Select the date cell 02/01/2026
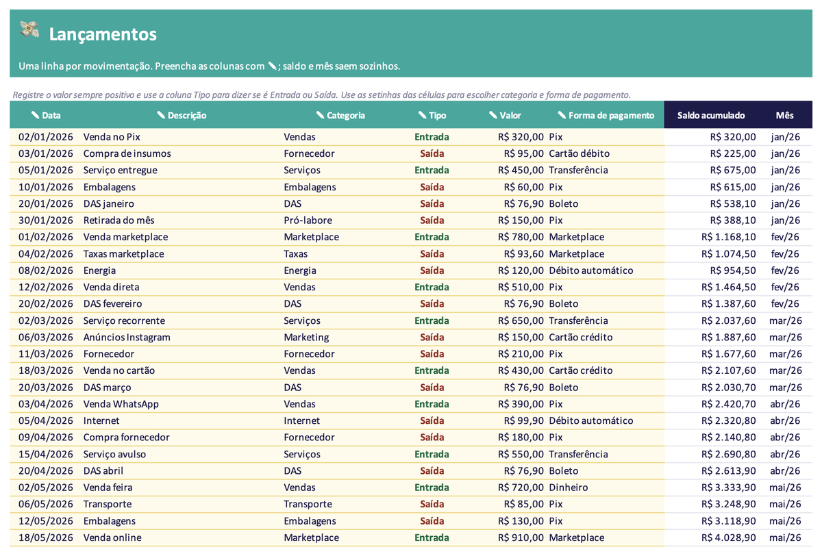Image resolution: width=822 pixels, height=556 pixels. coord(46,137)
